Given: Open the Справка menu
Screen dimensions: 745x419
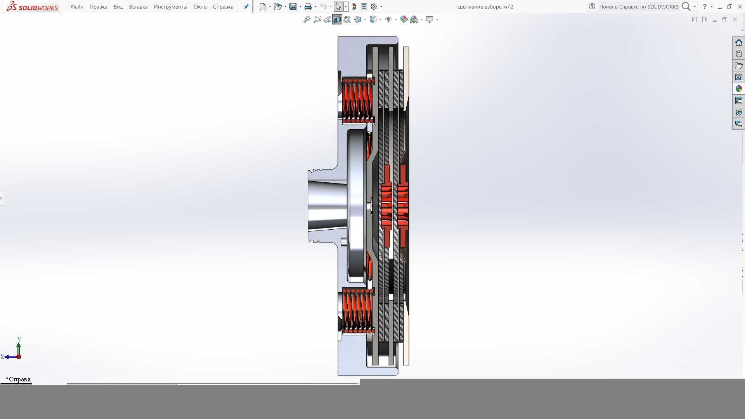Looking at the screenshot, I should click(223, 7).
